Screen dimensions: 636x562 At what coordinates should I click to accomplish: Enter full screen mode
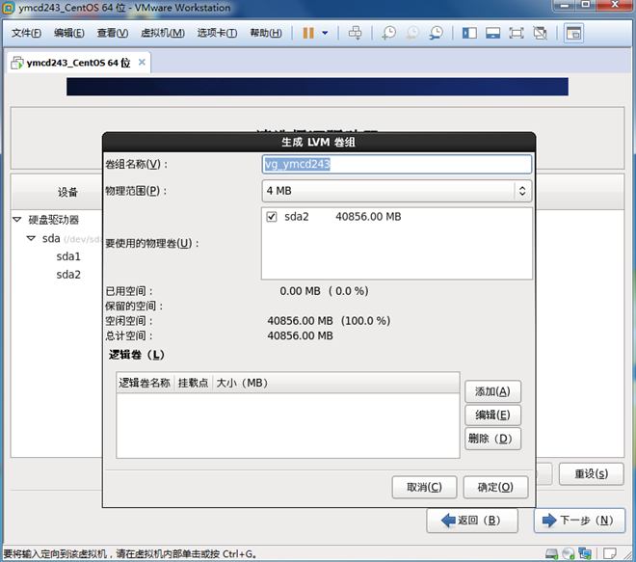pos(517,33)
